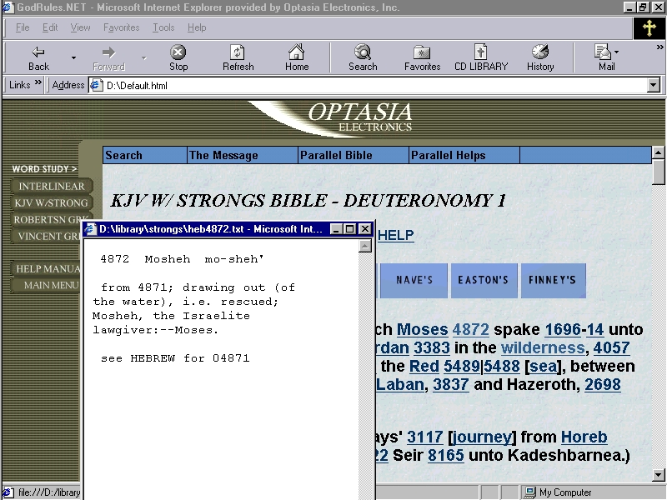667x500 pixels.
Task: Click the Moses link in the verse
Action: point(422,329)
